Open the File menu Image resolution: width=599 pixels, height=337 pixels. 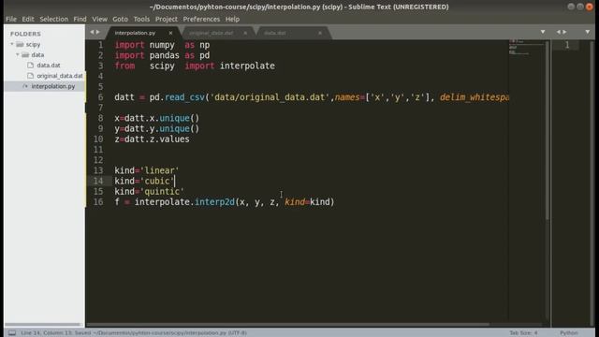point(10,19)
